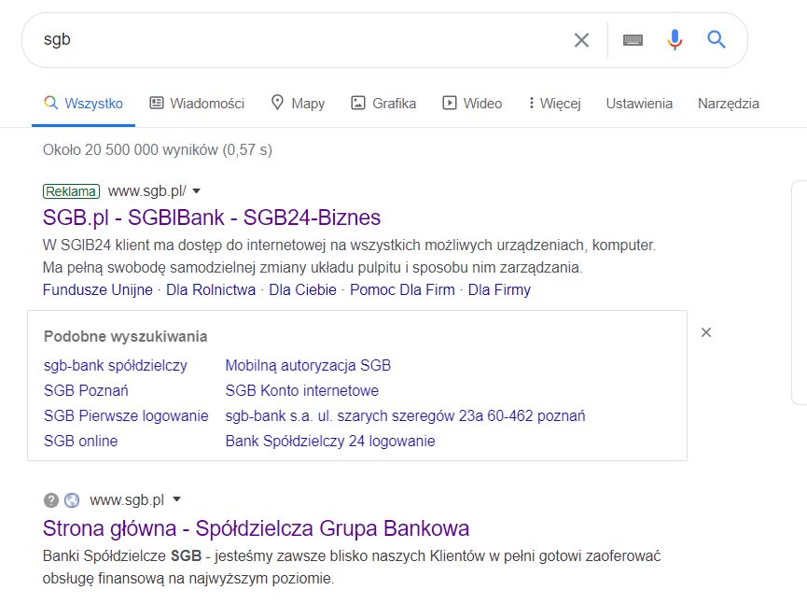The width and height of the screenshot is (807, 604).
Task: Expand the arrow beside the ad URL www.sgb.pl/
Action: coord(196,191)
